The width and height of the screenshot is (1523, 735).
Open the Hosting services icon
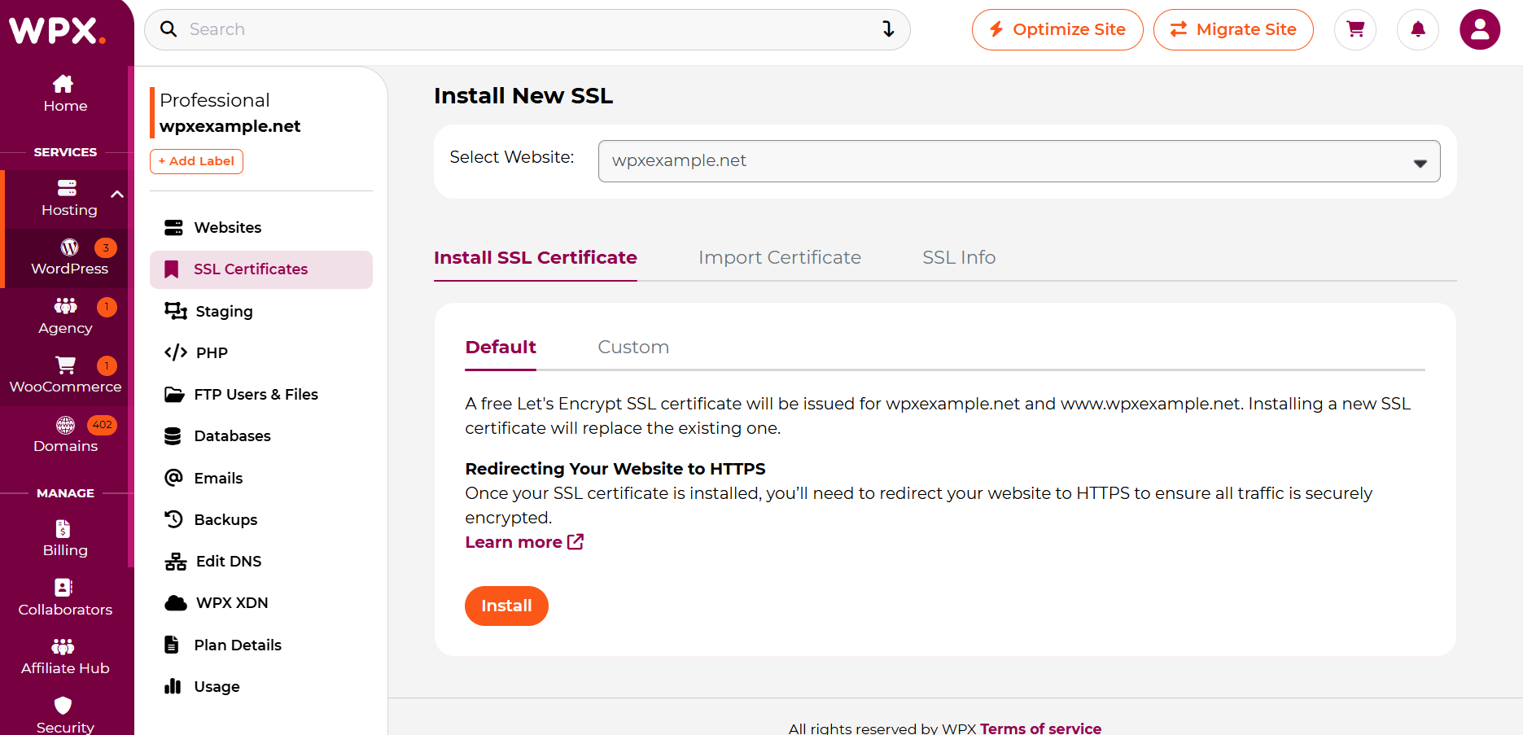(x=67, y=188)
